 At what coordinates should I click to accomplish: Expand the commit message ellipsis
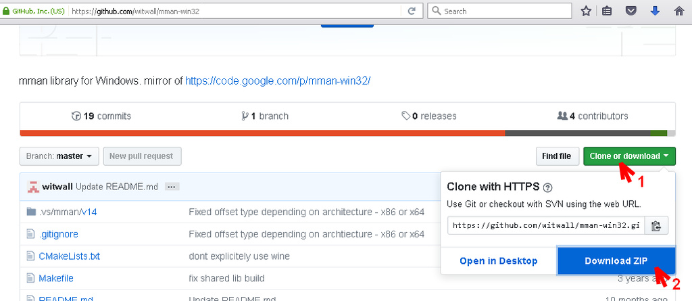coord(171,187)
